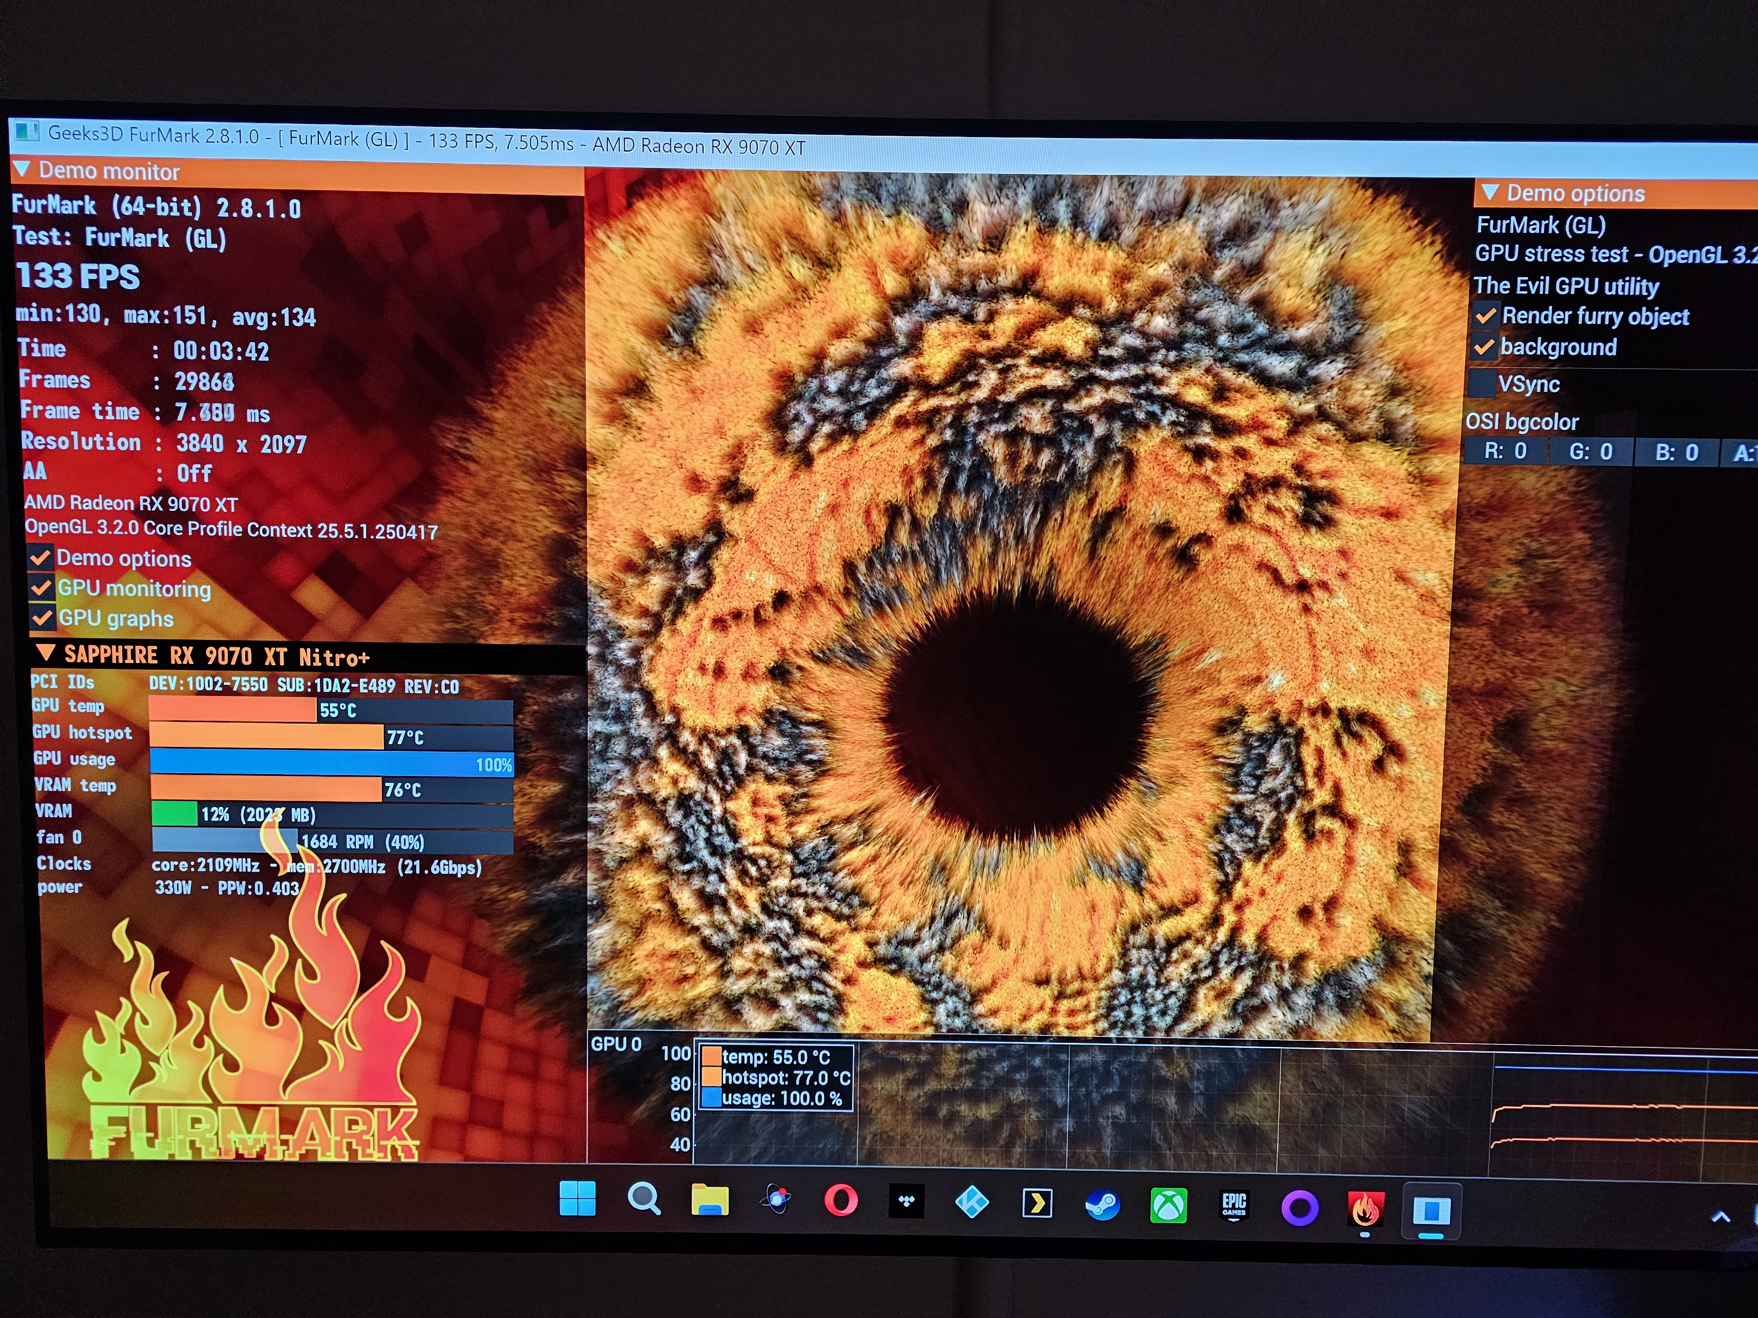Launch Kodi from the taskbar
The width and height of the screenshot is (1758, 1318).
pyautogui.click(x=971, y=1203)
